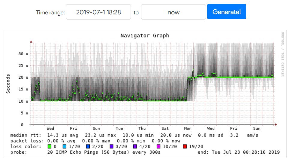Click the Sun label near graph end
Viewport: 293px width, 162px height.
click(257, 128)
